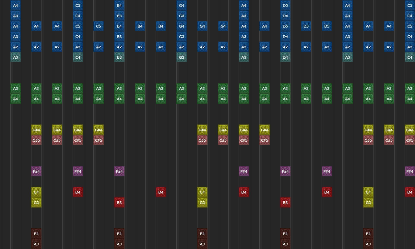Image resolution: width=415 pixels, height=249 pixels.
Task: Select the last yellow G3 note
Action: coord(368,203)
